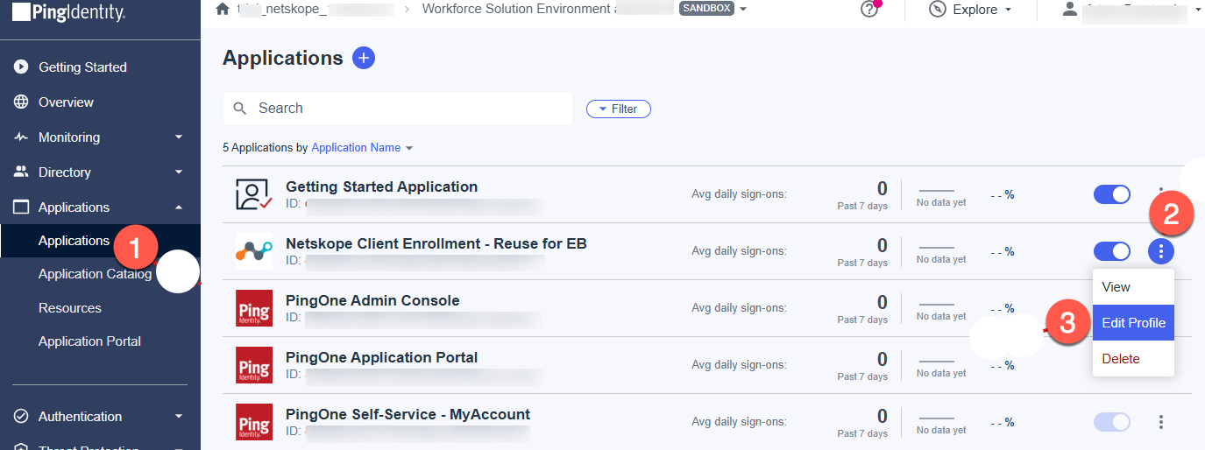Image resolution: width=1205 pixels, height=450 pixels.
Task: Click the Netskope application logo
Action: tap(254, 251)
